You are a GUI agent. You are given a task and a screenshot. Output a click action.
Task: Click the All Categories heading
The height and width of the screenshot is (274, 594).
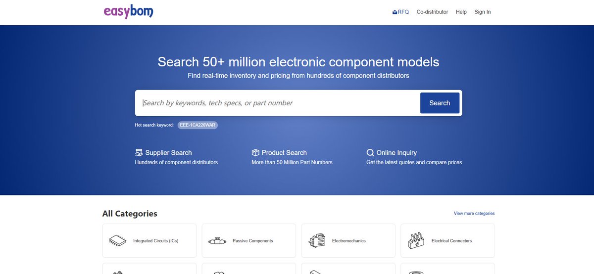tap(130, 214)
